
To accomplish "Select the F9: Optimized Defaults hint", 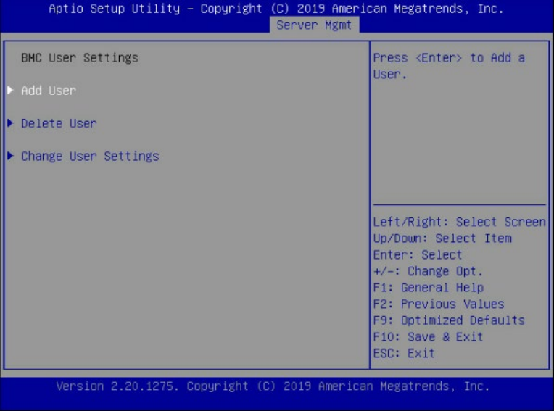I will coord(447,320).
